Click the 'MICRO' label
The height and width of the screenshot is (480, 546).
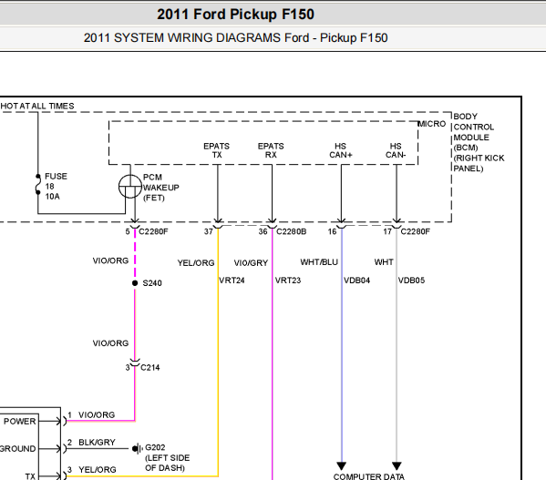[x=432, y=124]
